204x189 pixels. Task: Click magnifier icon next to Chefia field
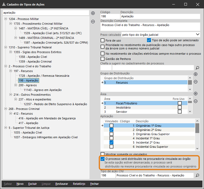point(198,68)
